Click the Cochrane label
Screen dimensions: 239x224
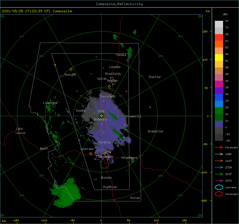coord(87,149)
